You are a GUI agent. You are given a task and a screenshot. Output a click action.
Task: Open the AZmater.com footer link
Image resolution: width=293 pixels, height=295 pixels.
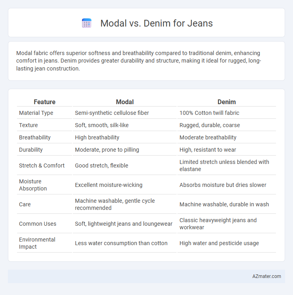266,276
